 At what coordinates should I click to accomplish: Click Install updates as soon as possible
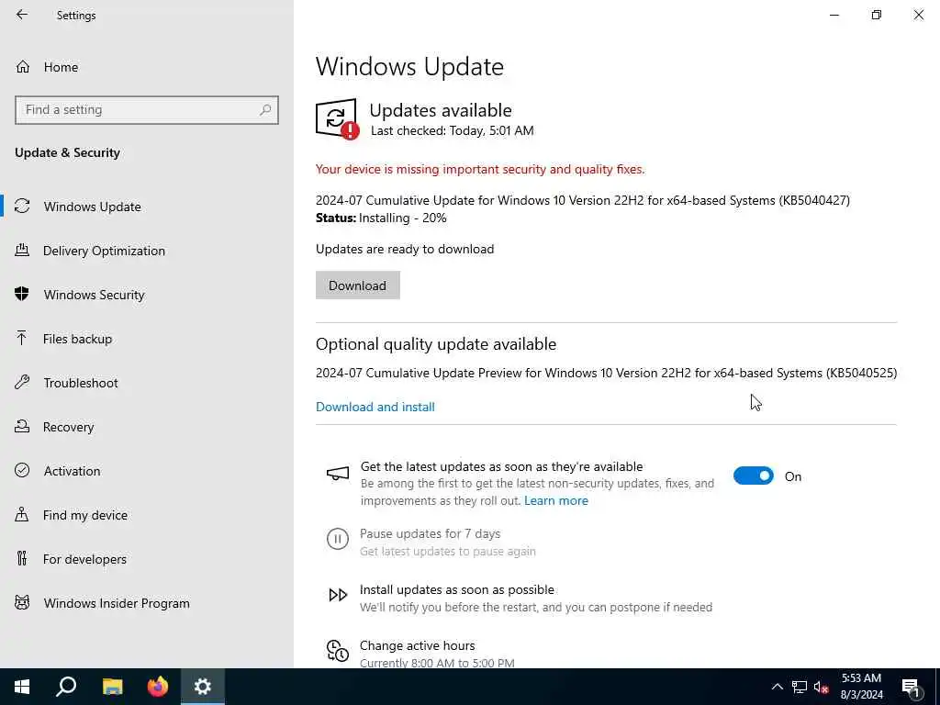(457, 589)
